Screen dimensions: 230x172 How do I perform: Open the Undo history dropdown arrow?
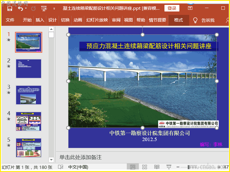(26, 8)
